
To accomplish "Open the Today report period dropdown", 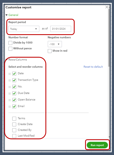I will coord(24,29).
